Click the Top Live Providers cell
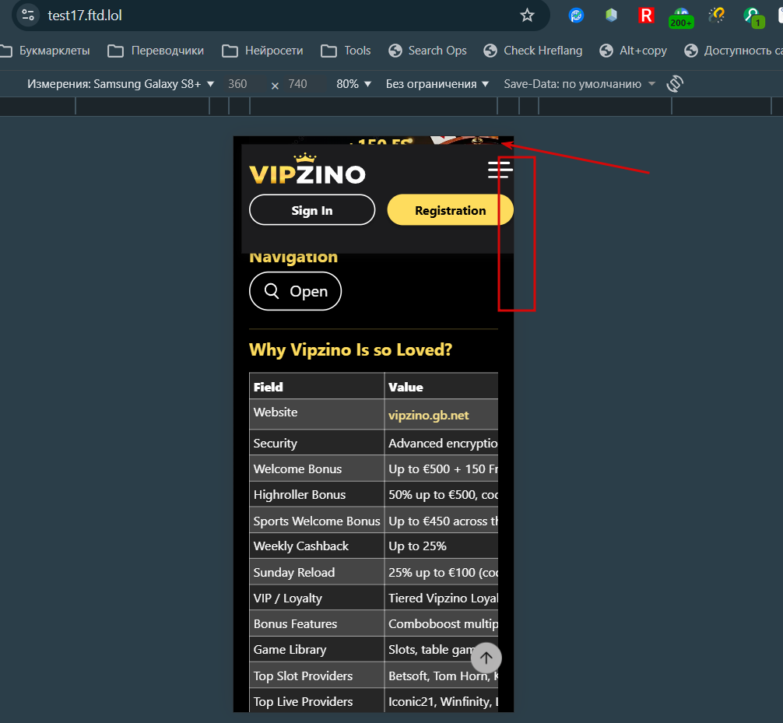Viewport: 783px width, 723px height. [x=317, y=701]
